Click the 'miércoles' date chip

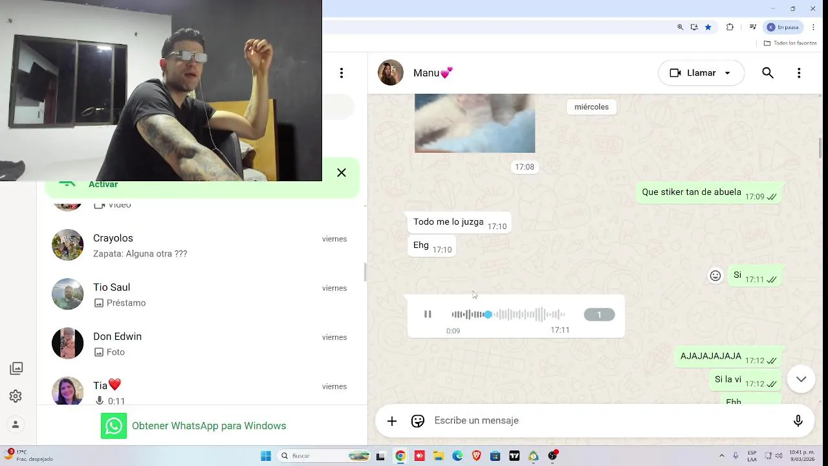[x=591, y=107]
